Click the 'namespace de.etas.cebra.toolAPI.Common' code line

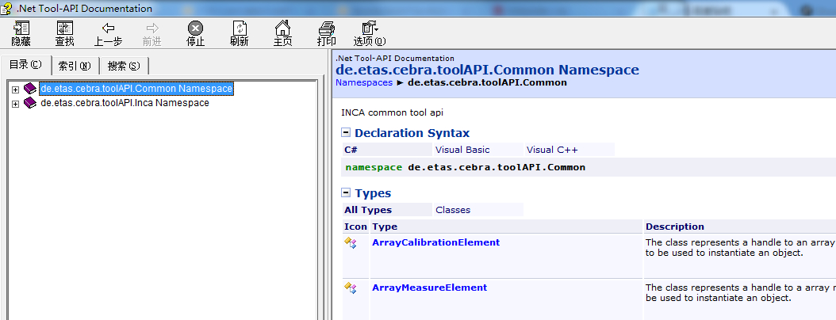[x=466, y=167]
